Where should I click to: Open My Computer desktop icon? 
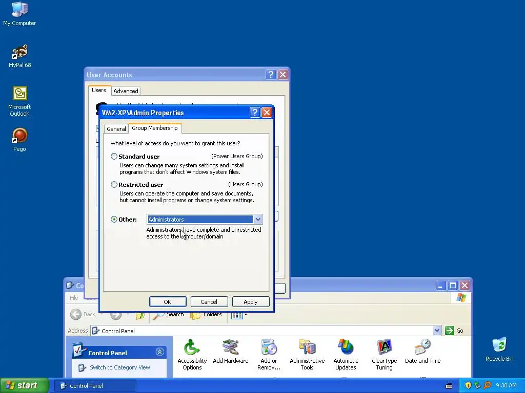(19, 13)
